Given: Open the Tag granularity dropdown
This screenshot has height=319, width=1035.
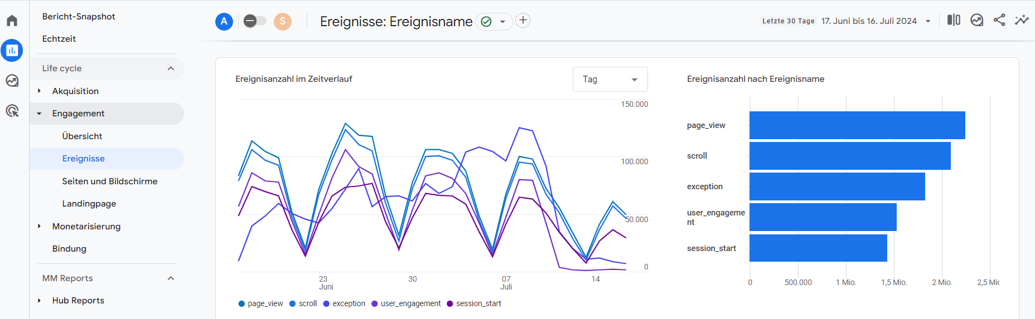Looking at the screenshot, I should click(x=610, y=79).
